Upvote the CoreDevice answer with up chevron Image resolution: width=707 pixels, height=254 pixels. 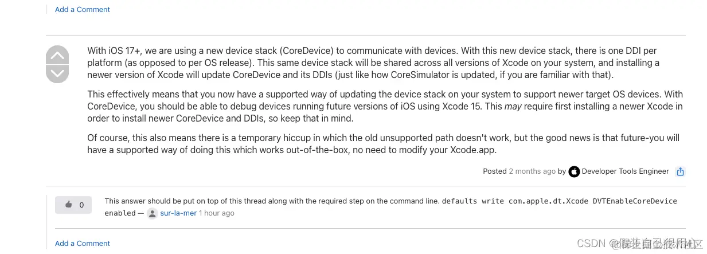(57, 54)
